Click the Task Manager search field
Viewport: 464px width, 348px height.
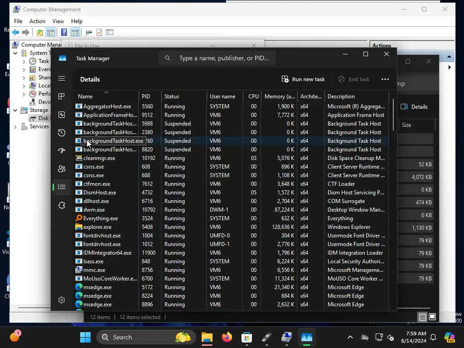(217, 58)
